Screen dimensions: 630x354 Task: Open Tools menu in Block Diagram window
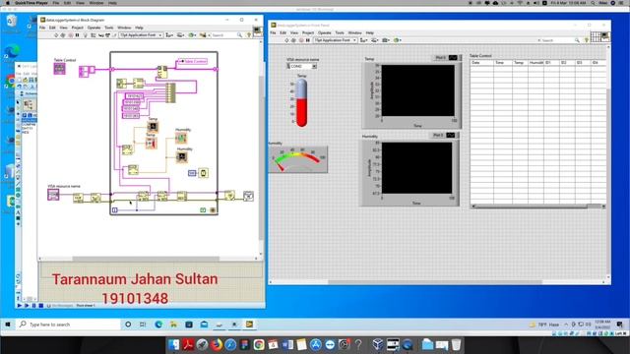109,28
